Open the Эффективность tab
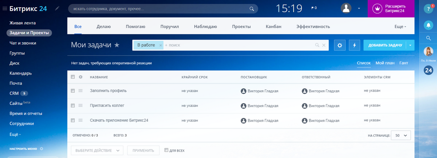This screenshot has height=158, width=437. (x=313, y=27)
